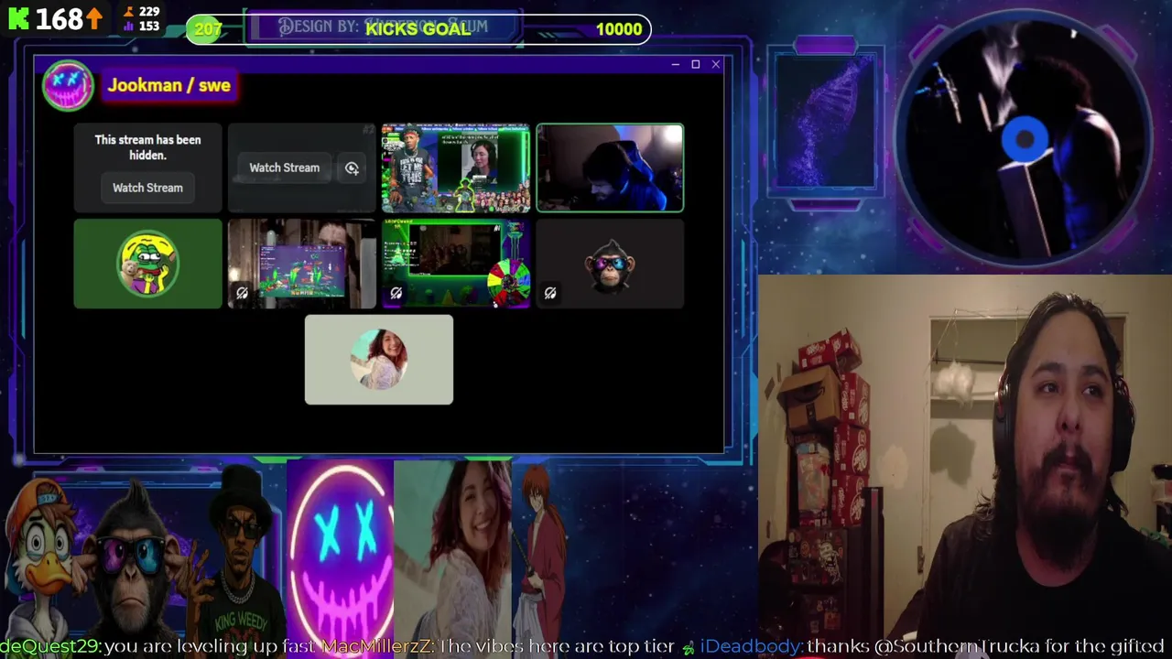Image resolution: width=1172 pixels, height=659 pixels.
Task: Open the aquarium game stream tile
Action: 301,264
